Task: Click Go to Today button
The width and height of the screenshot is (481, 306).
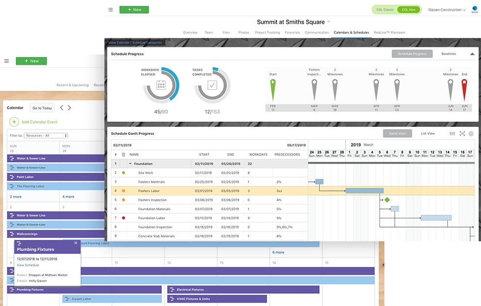Action: [x=42, y=108]
